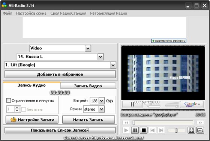Enable Ограничение в минутах checkbox
The width and height of the screenshot is (210, 141).
click(9, 100)
